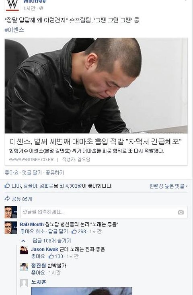Click the Wikitree page logo avatar

pos(12,6)
